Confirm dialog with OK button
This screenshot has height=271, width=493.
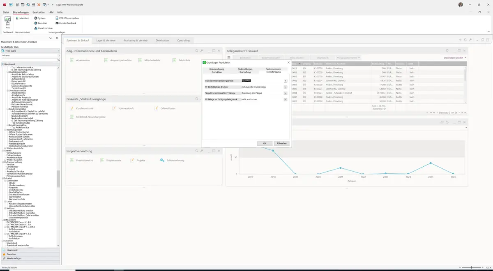coord(265,143)
